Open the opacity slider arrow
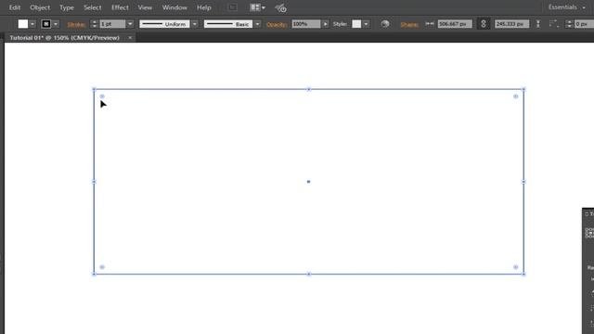The height and width of the screenshot is (334, 594). [x=326, y=24]
